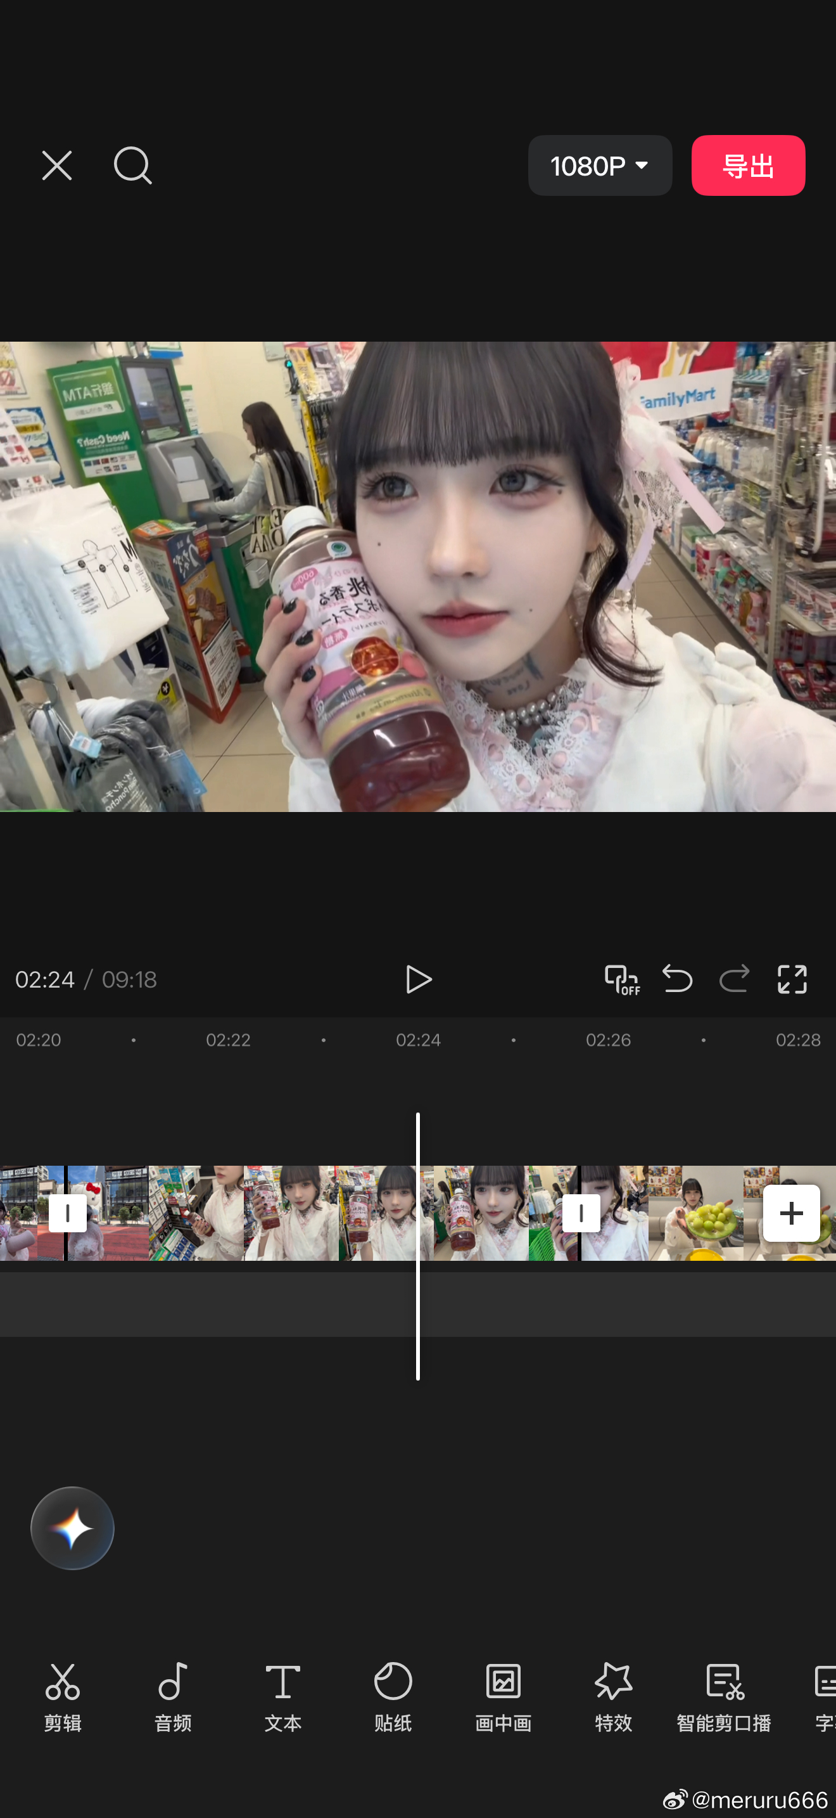Redo the last action
Viewport: 836px width, 1818px height.
click(x=735, y=979)
